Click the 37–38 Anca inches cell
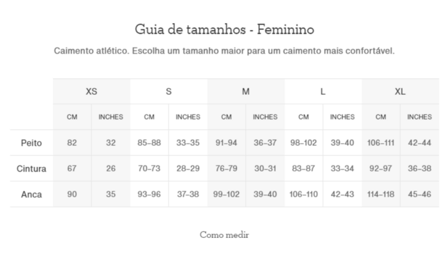Screen dimensions: 446x261 pyautogui.click(x=188, y=194)
